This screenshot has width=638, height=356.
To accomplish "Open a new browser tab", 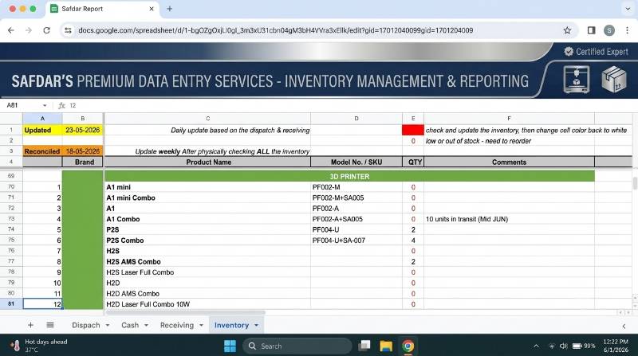I will pos(170,9).
